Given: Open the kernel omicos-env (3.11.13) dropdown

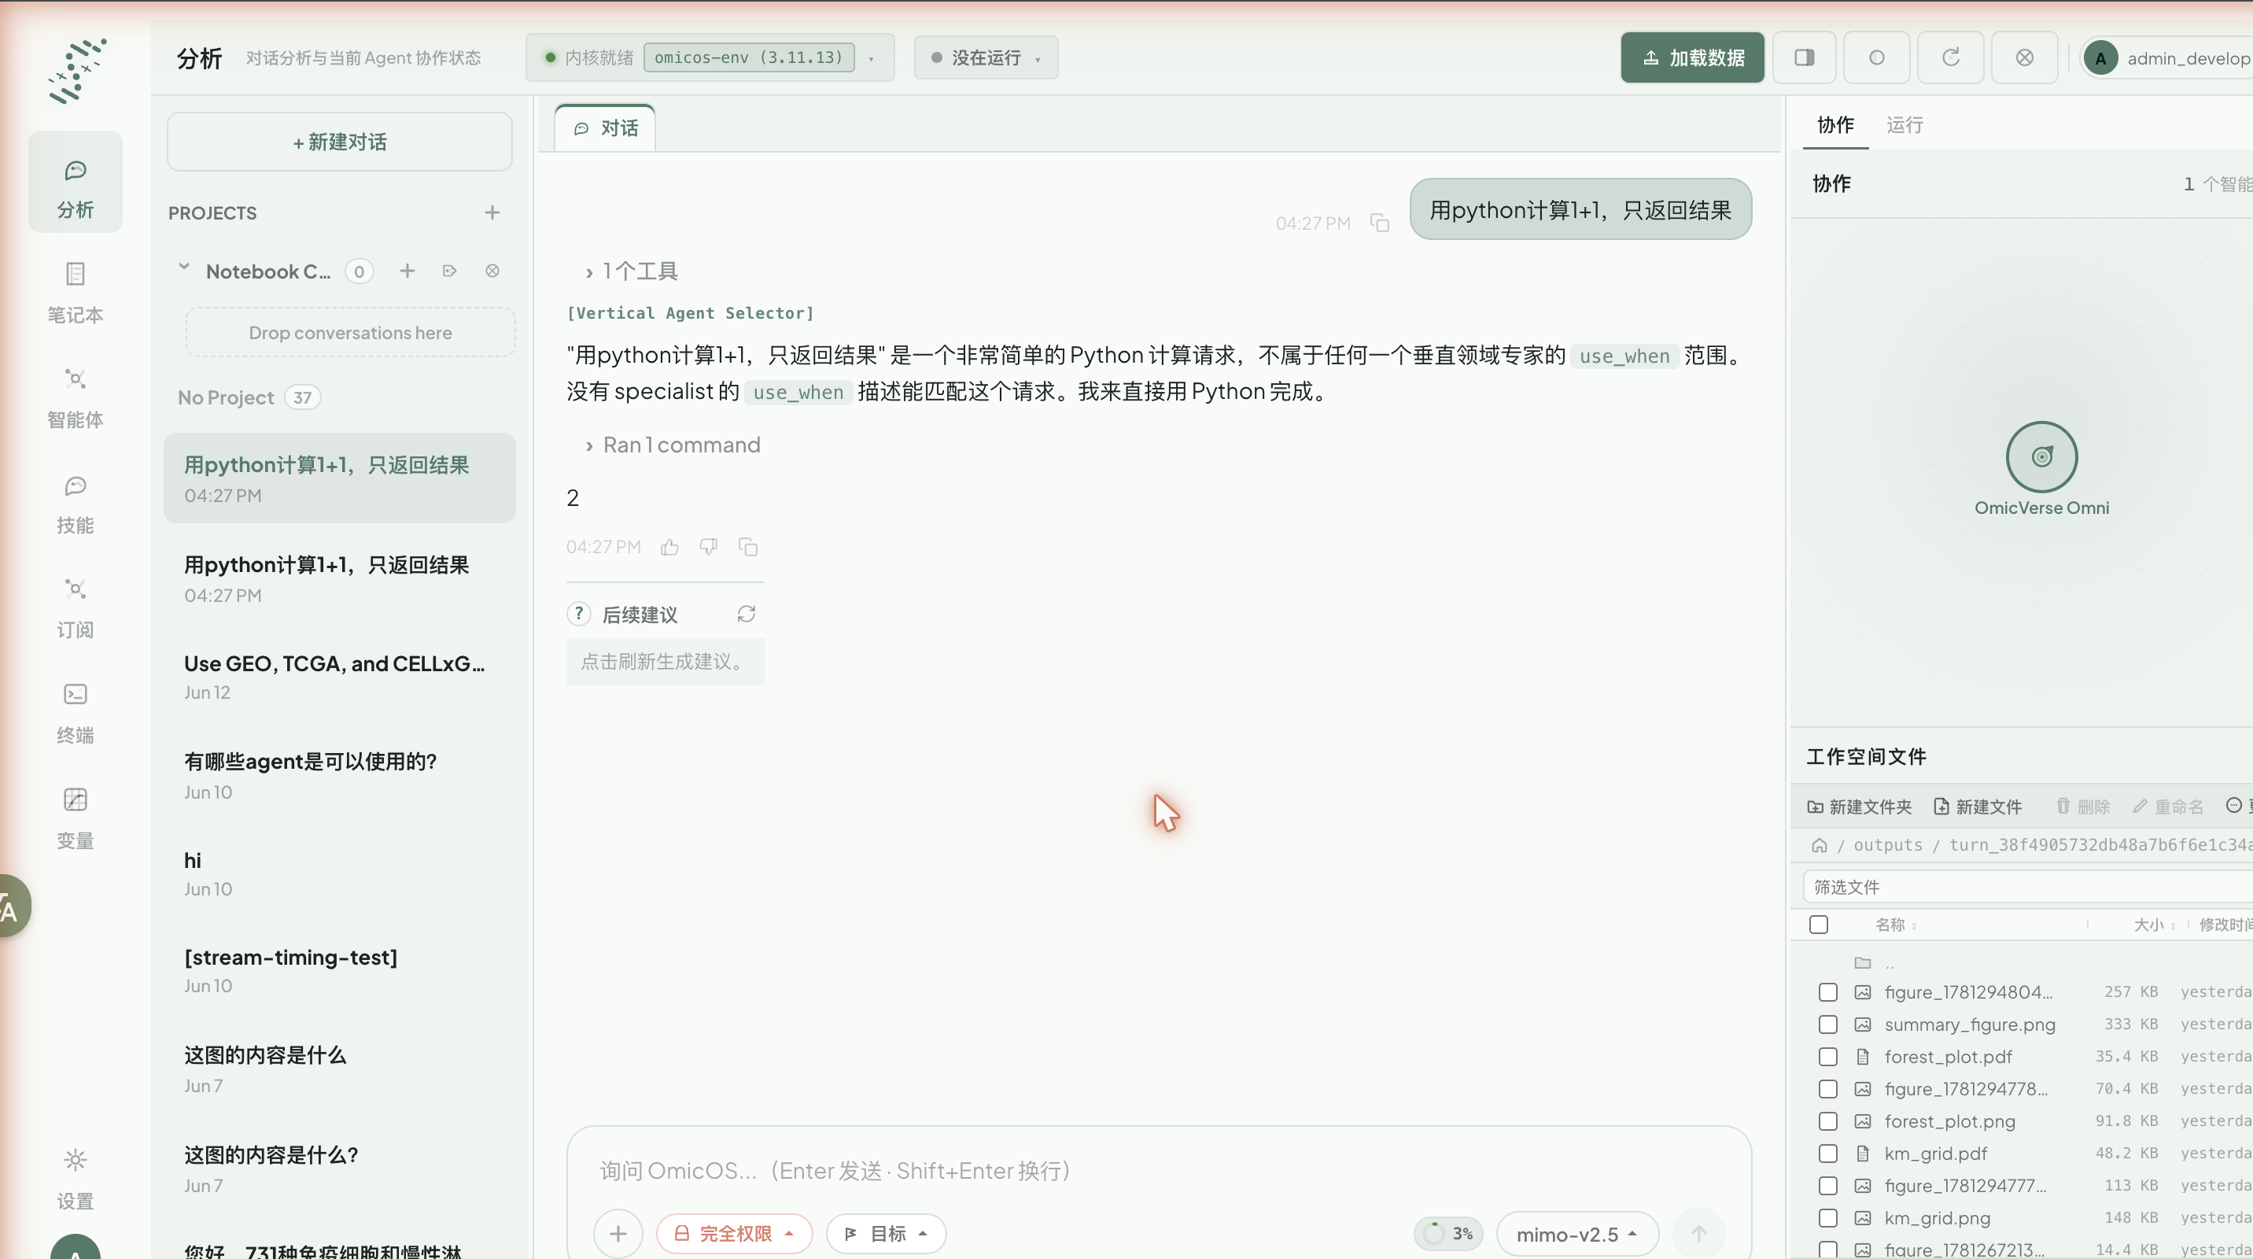Looking at the screenshot, I should coord(710,57).
